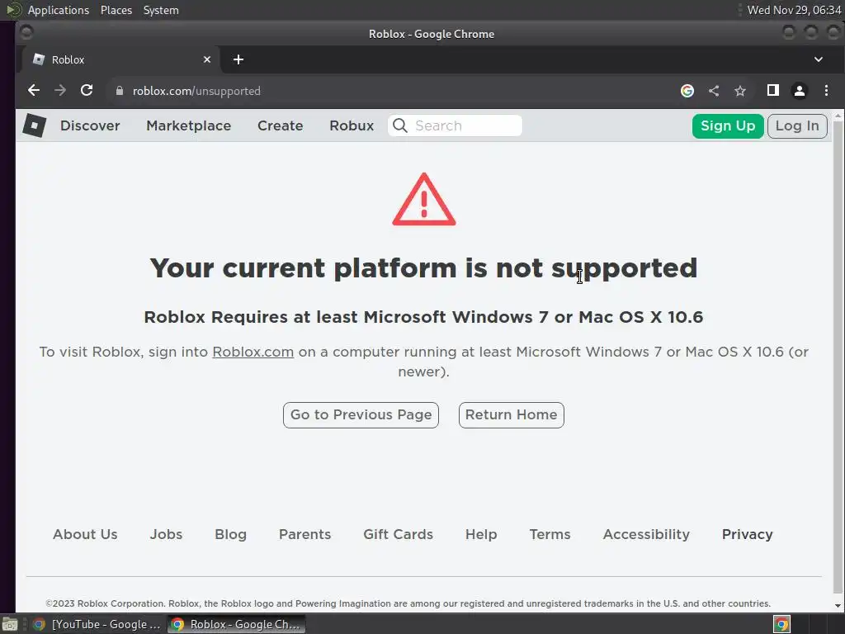The width and height of the screenshot is (845, 634).
Task: Close the Roblox tab
Action: [x=207, y=59]
